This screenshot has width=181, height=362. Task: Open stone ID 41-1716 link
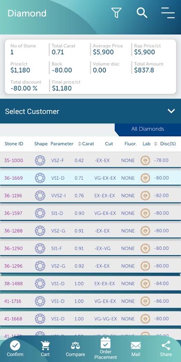click(x=13, y=301)
